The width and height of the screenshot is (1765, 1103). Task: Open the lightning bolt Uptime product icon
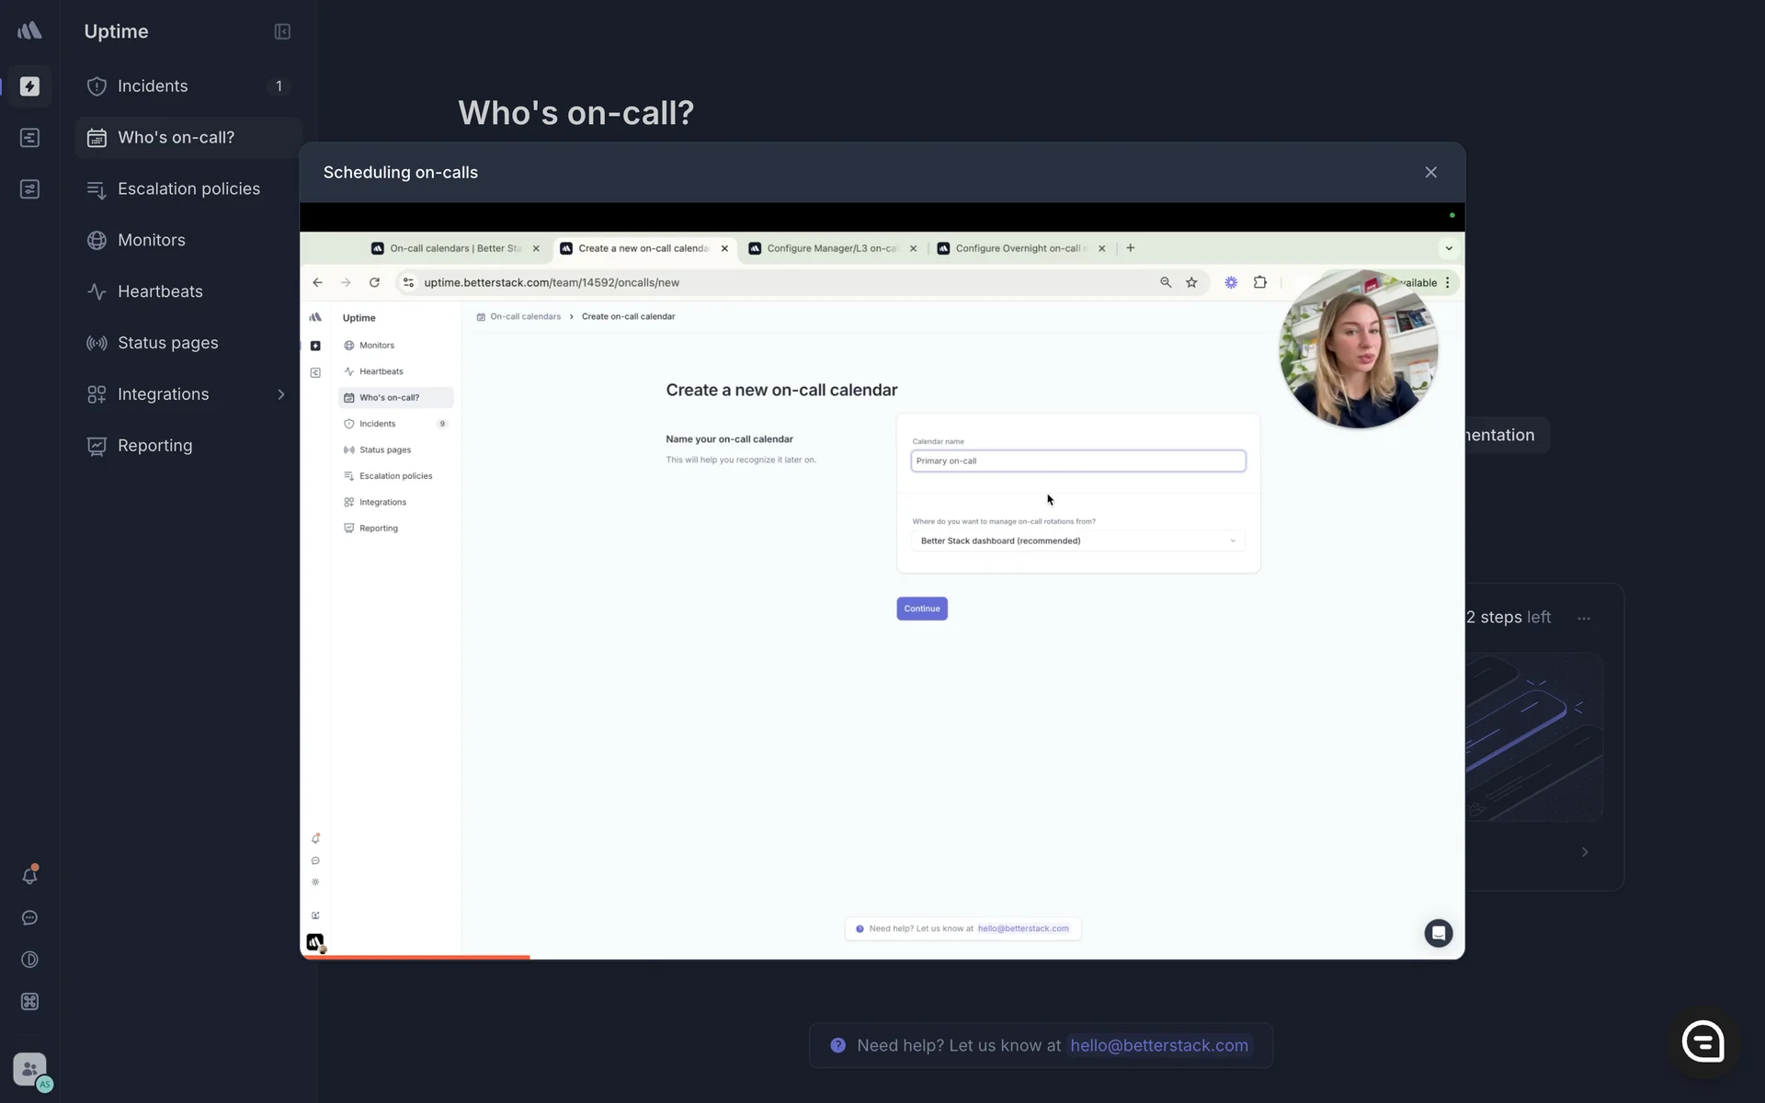[29, 86]
